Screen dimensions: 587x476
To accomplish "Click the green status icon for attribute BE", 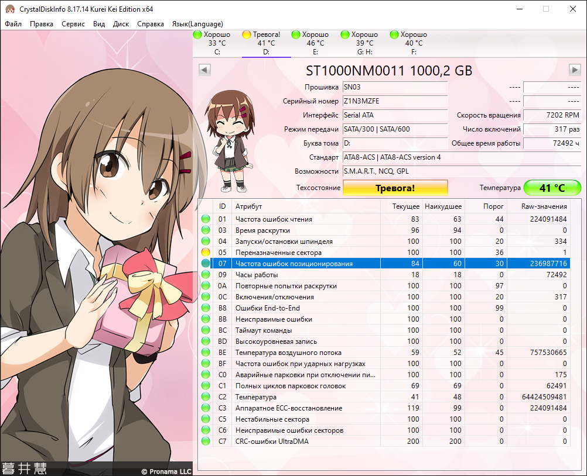I will (x=206, y=353).
